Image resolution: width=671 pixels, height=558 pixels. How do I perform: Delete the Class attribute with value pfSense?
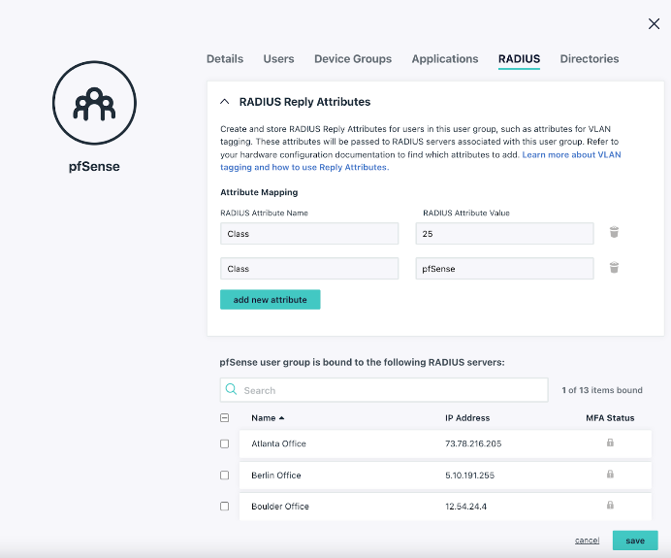pos(614,268)
